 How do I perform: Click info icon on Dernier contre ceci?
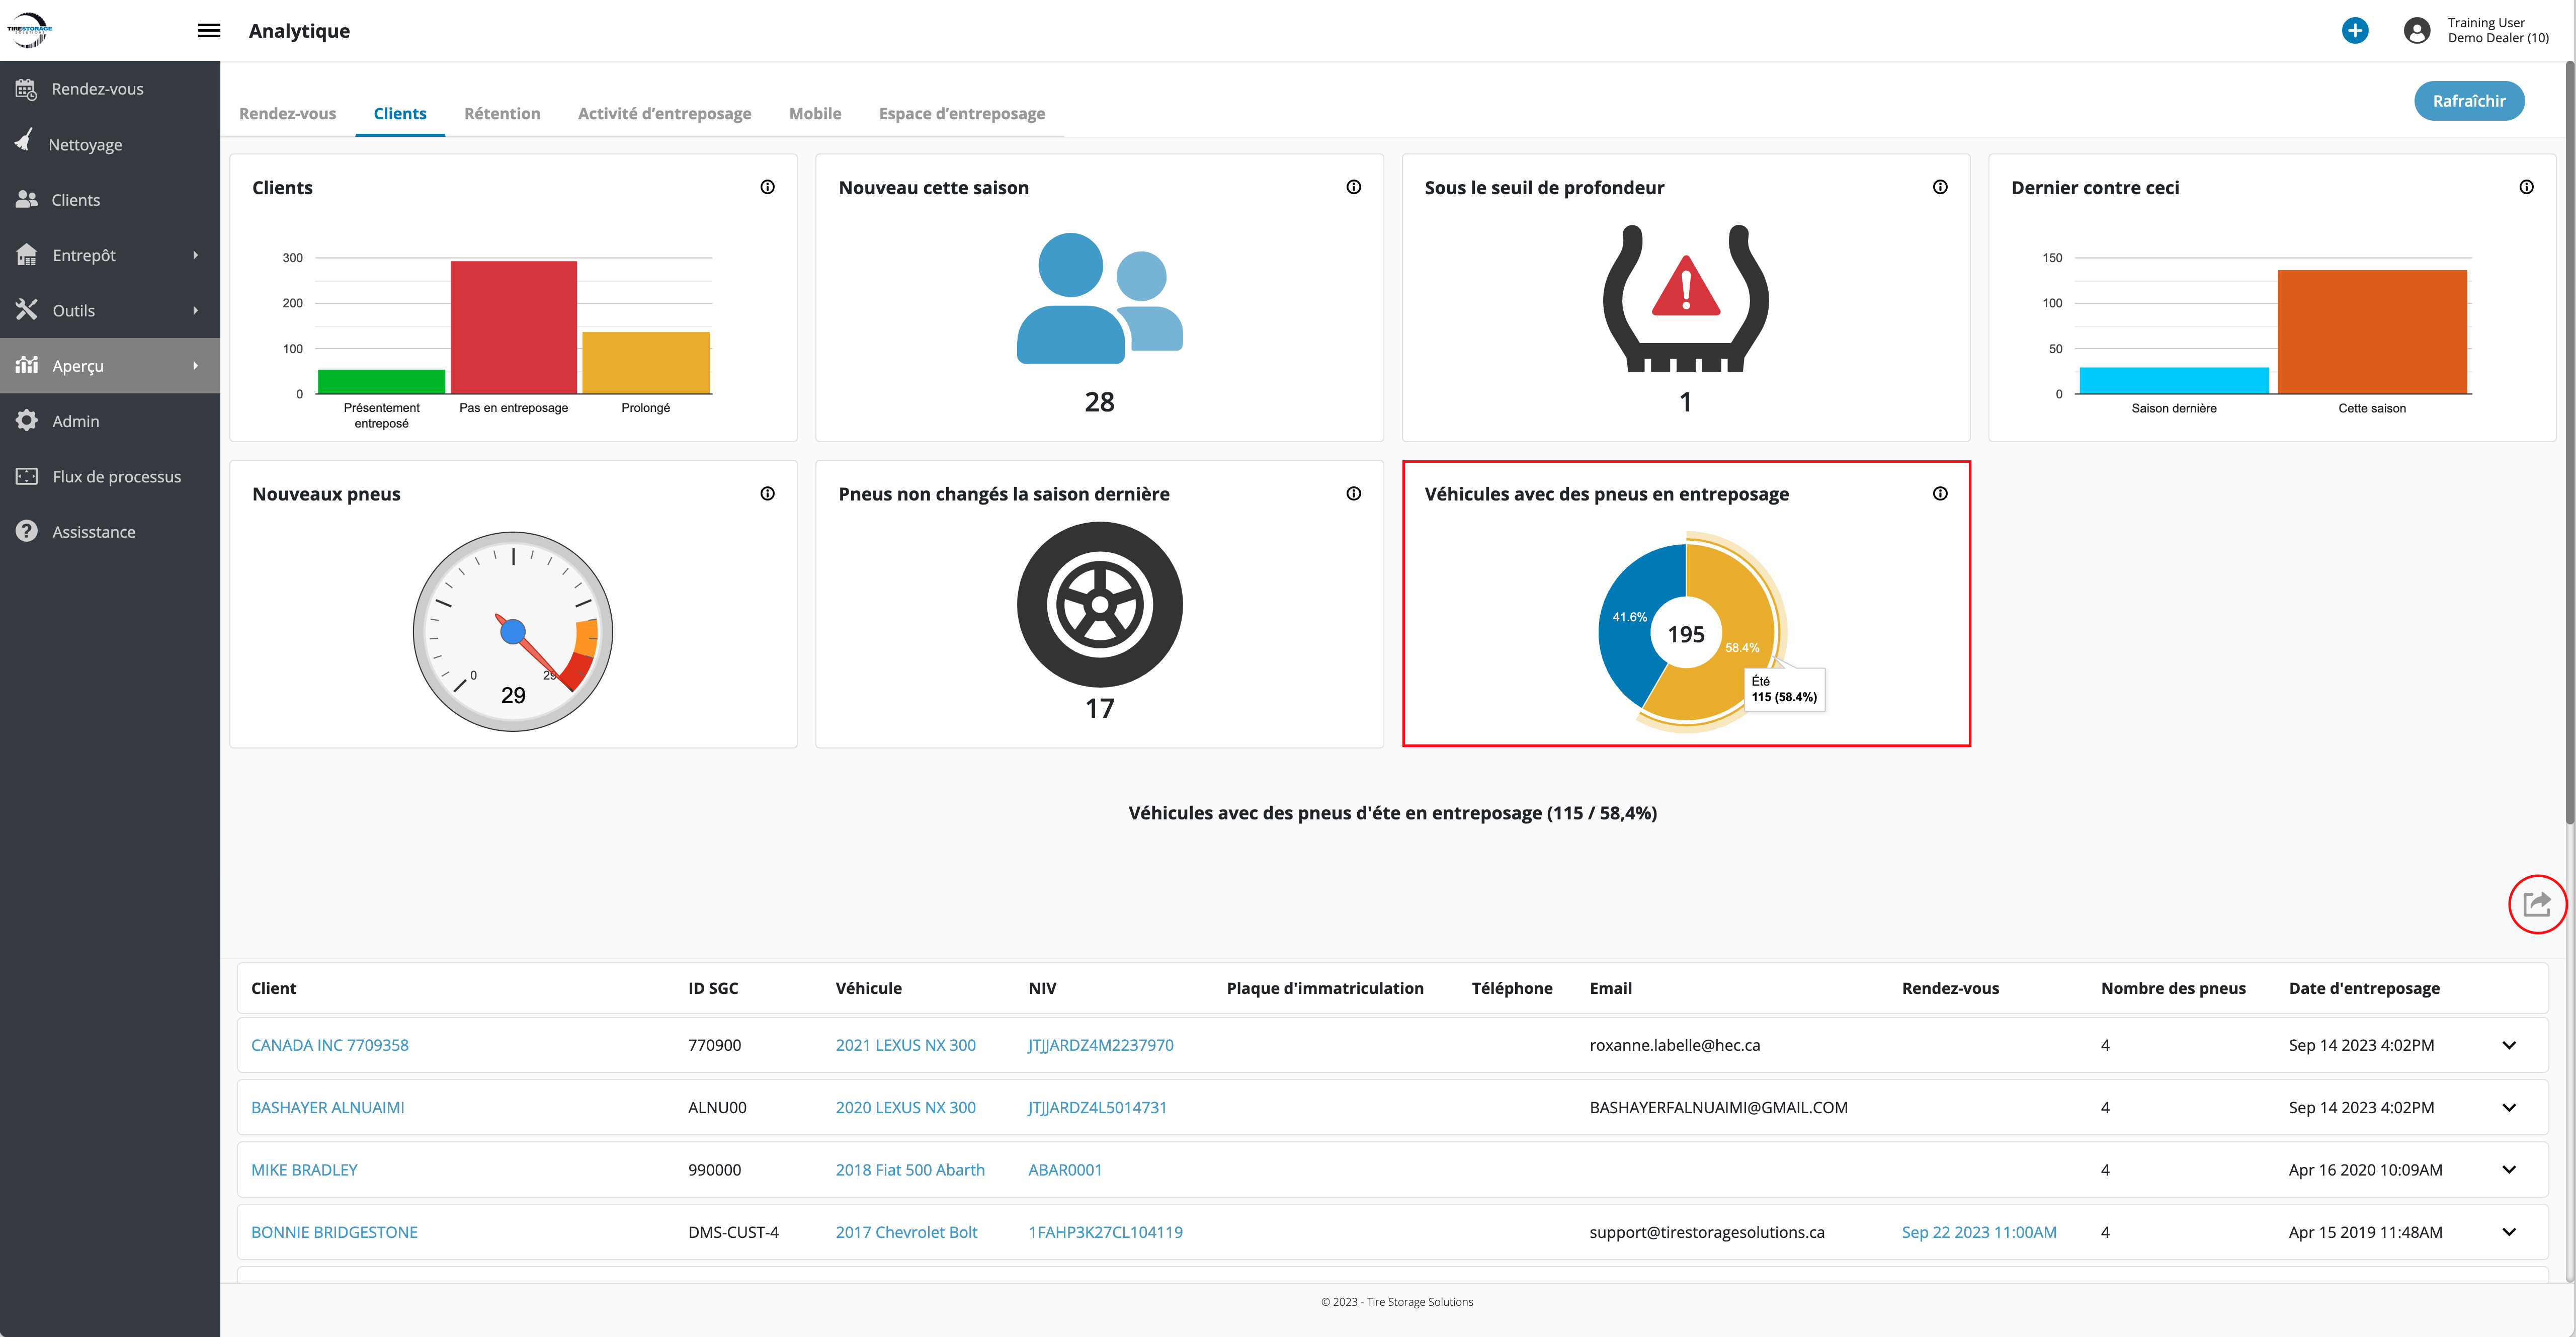[2526, 187]
